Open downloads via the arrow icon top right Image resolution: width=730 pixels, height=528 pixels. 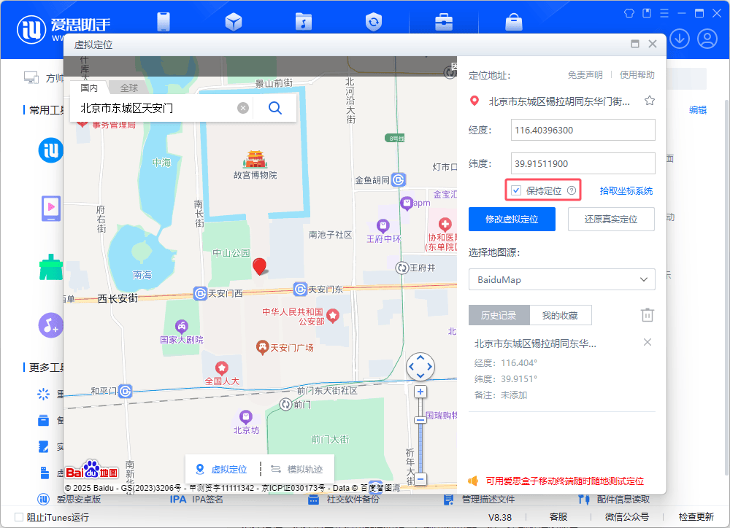[680, 38]
